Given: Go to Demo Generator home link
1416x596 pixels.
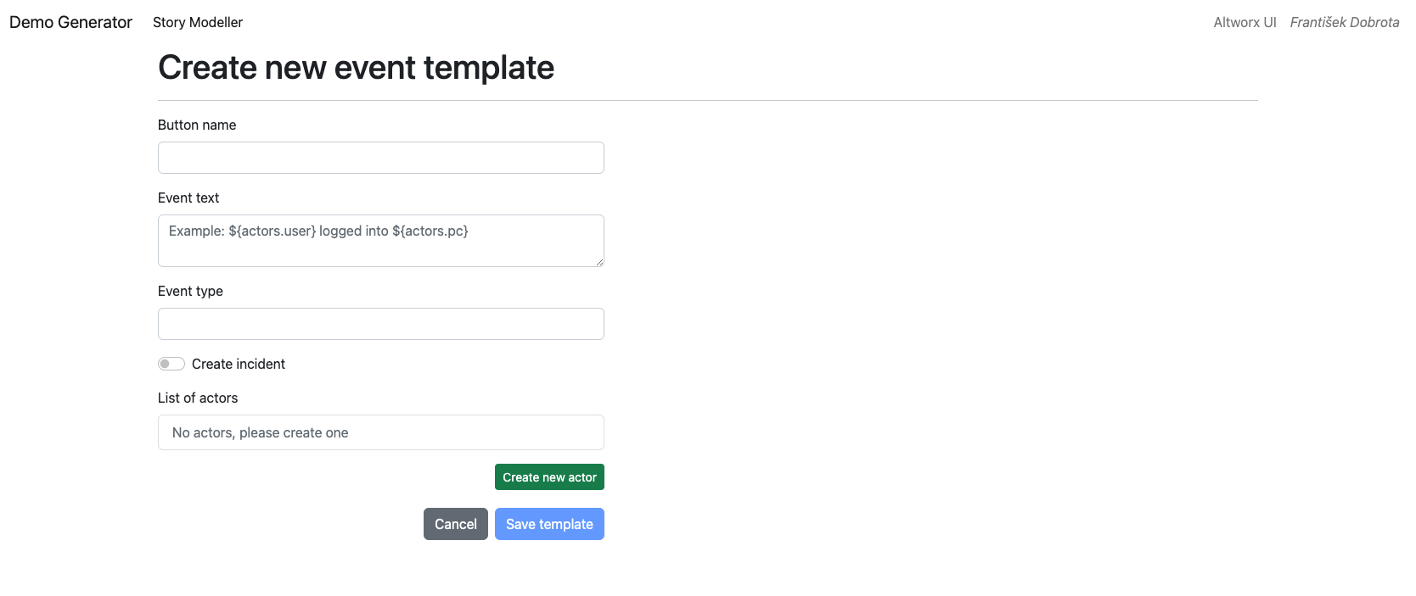Looking at the screenshot, I should click(x=70, y=22).
